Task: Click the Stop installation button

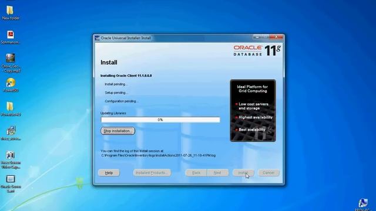Action: 117,131
